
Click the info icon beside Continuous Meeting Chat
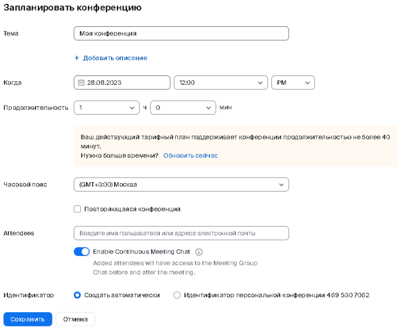pyautogui.click(x=199, y=252)
